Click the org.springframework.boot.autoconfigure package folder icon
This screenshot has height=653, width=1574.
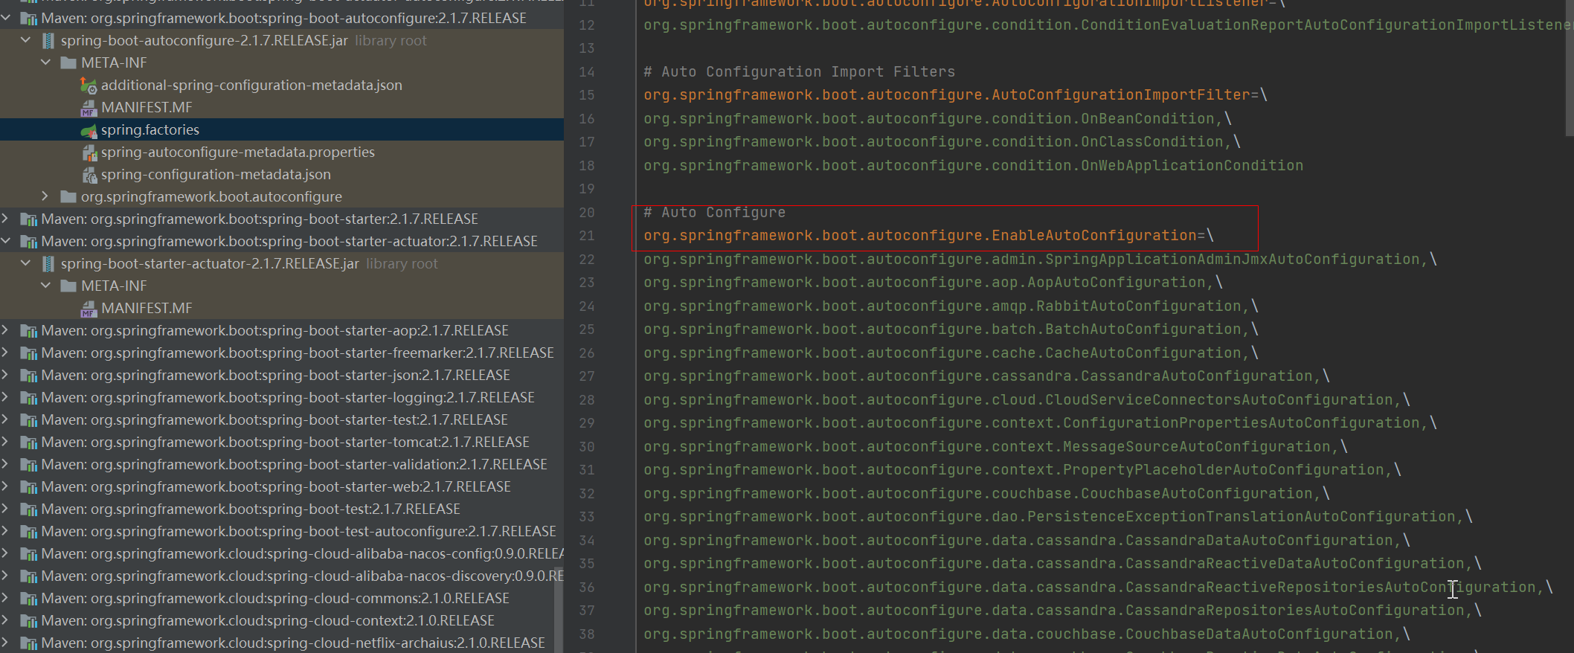coord(68,197)
